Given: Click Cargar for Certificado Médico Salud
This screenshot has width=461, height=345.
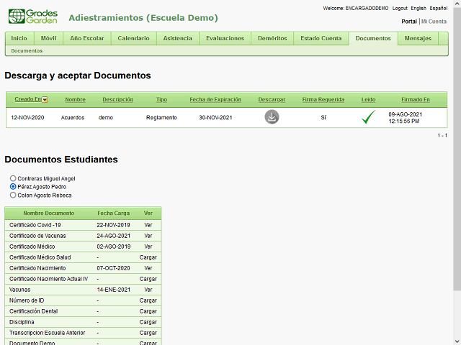Looking at the screenshot, I should pyautogui.click(x=148, y=257).
